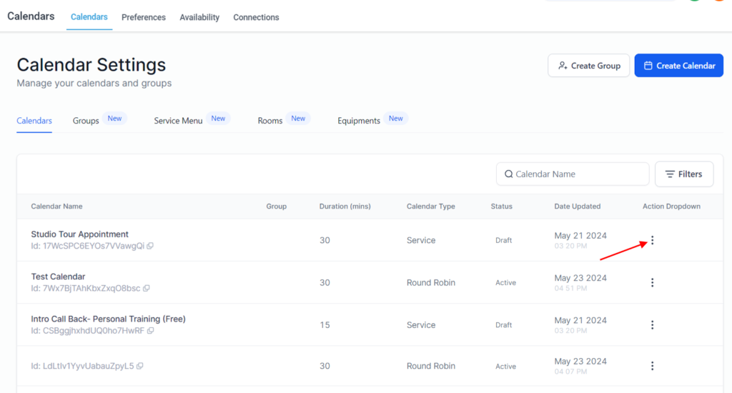Switch to the Preferences top tab
Screen dimensions: 732x393
pos(143,17)
